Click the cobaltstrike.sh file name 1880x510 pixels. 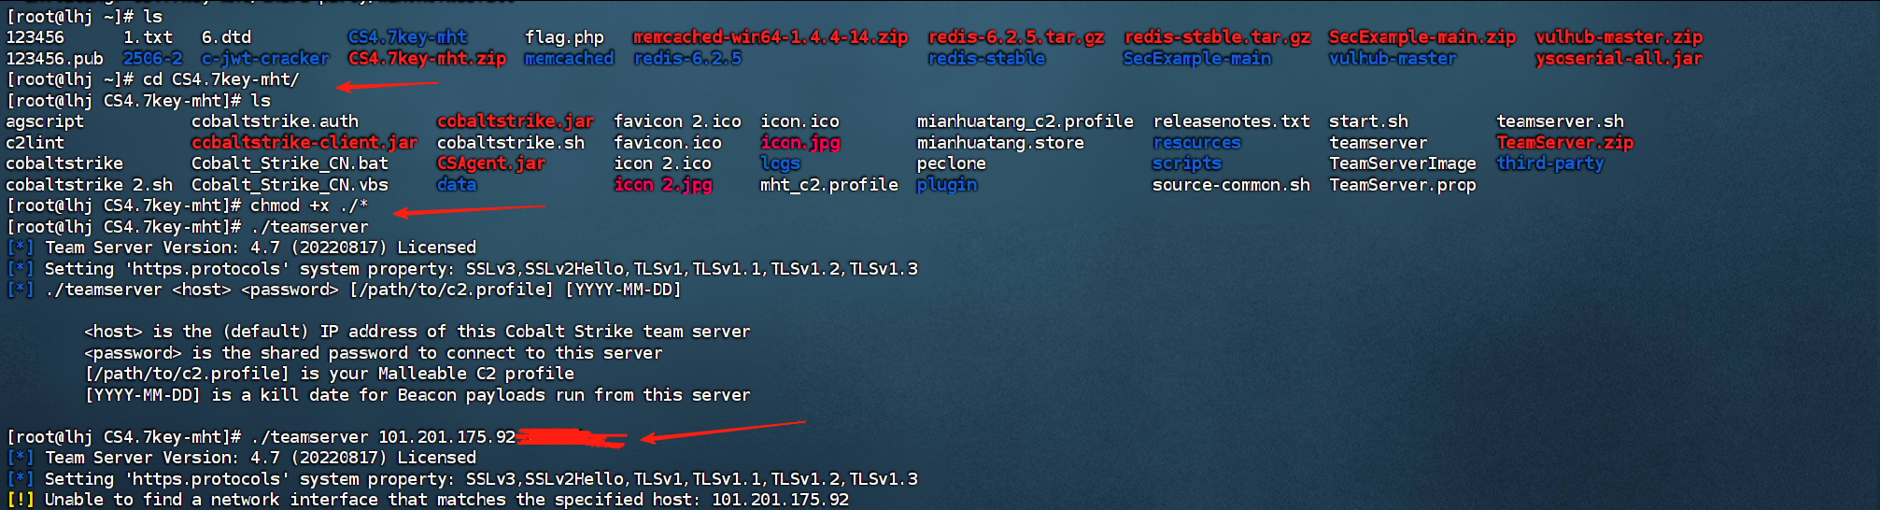tap(511, 143)
